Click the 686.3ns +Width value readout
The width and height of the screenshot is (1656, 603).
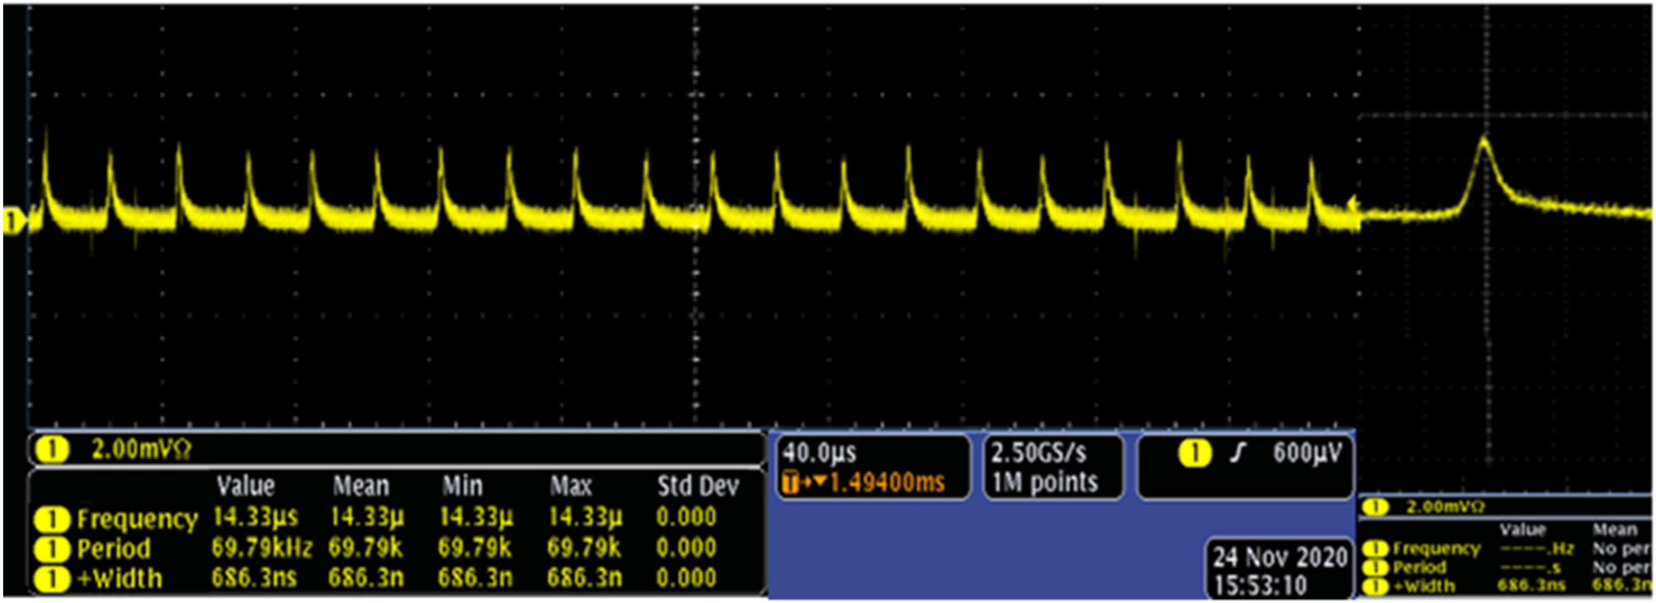click(255, 578)
